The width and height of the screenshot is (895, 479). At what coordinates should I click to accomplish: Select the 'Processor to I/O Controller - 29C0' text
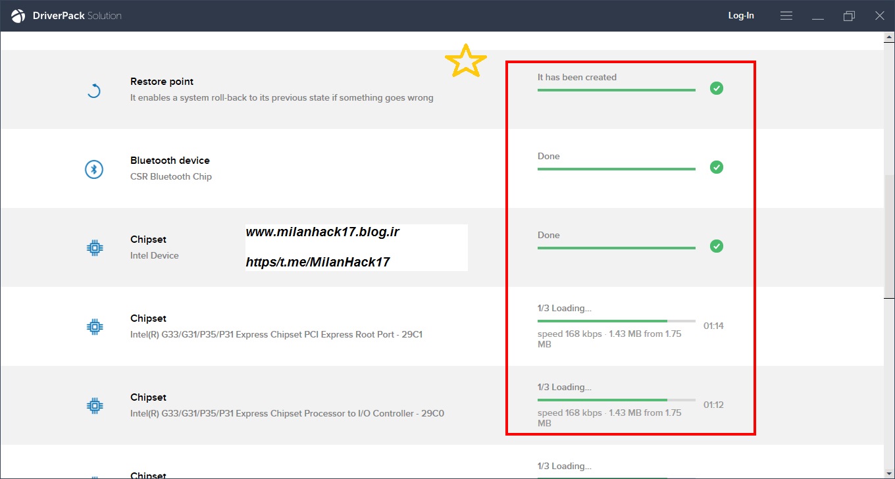tap(288, 413)
